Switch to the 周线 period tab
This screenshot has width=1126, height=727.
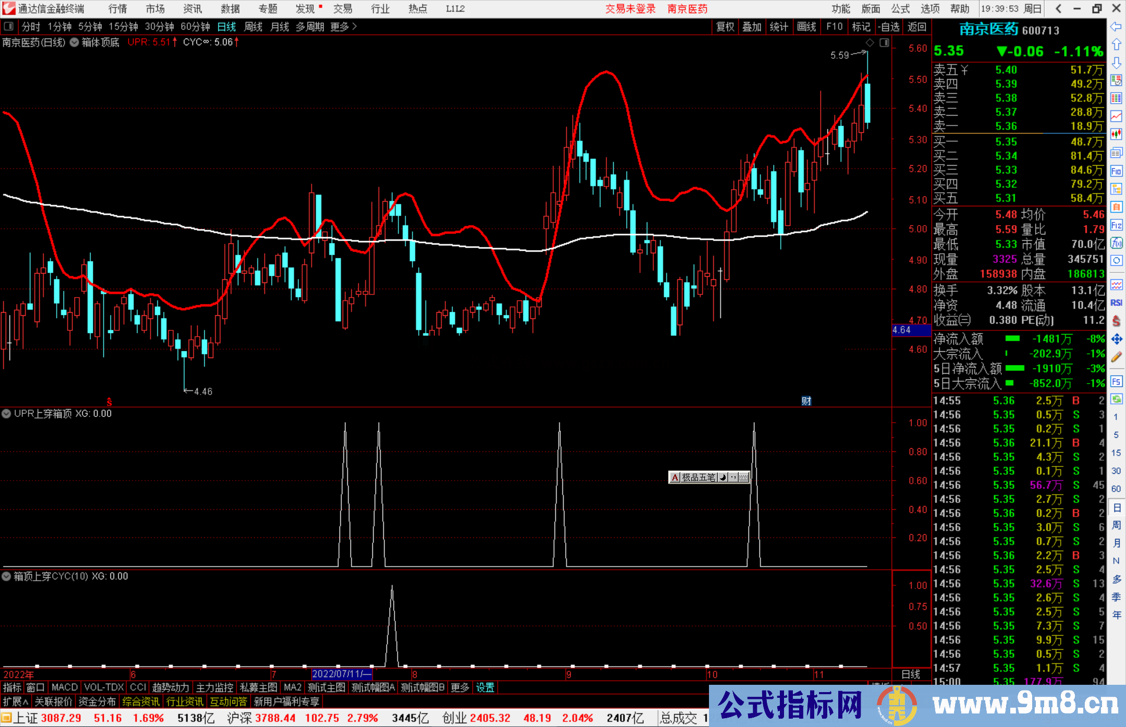[253, 27]
